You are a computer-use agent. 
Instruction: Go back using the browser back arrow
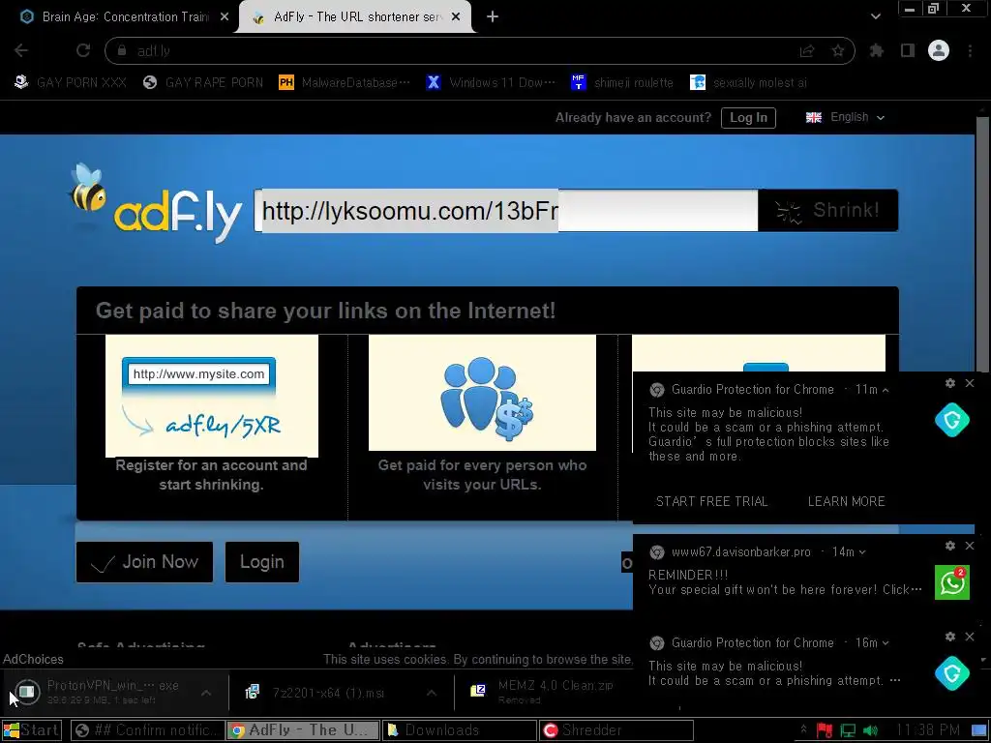(x=21, y=50)
